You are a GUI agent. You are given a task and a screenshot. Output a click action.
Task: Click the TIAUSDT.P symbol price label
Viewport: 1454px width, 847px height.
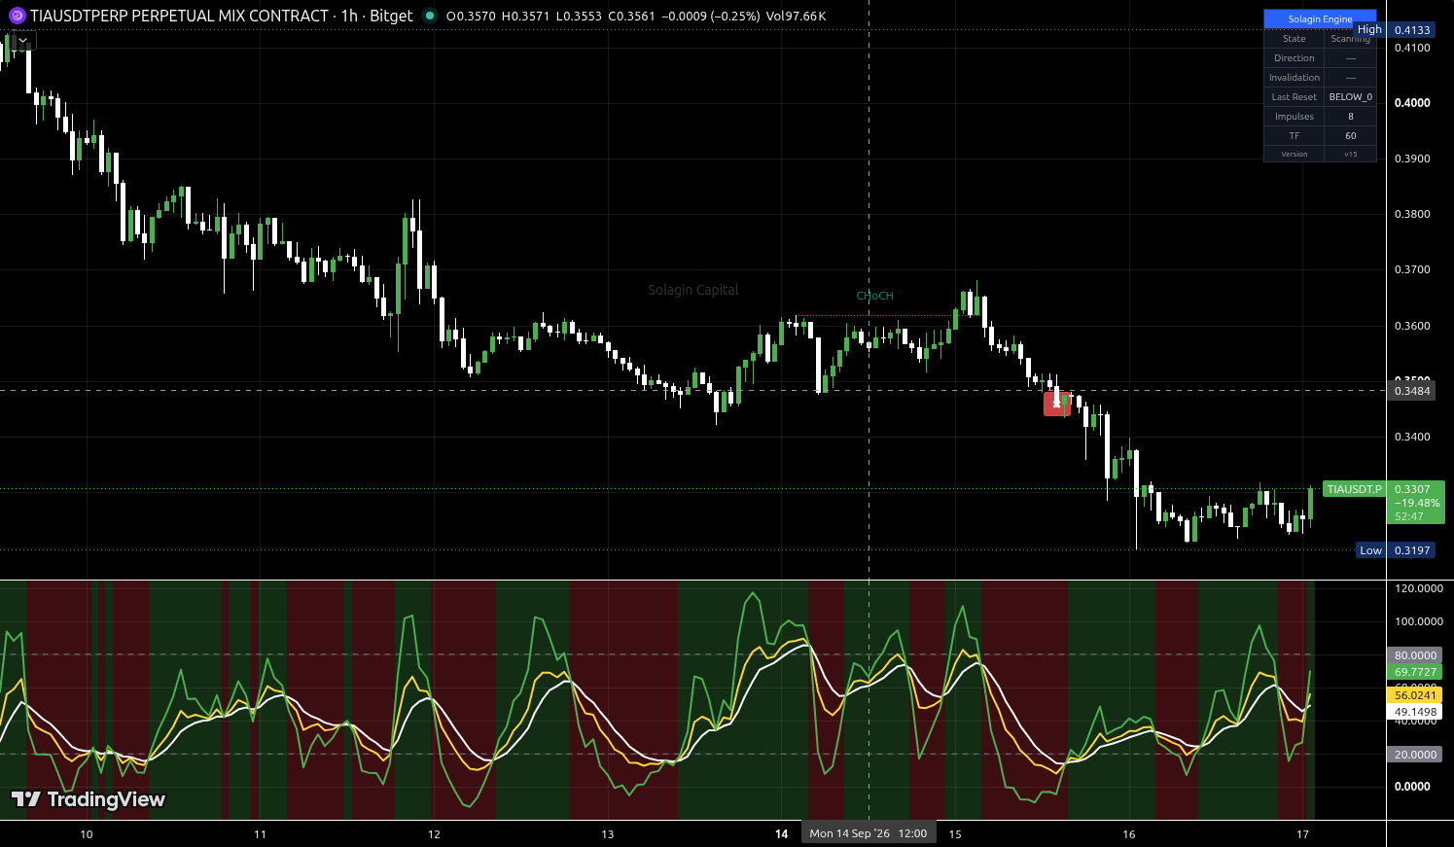[x=1354, y=489]
